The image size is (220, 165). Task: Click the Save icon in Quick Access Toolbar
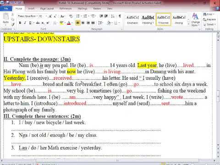coord(8,3)
